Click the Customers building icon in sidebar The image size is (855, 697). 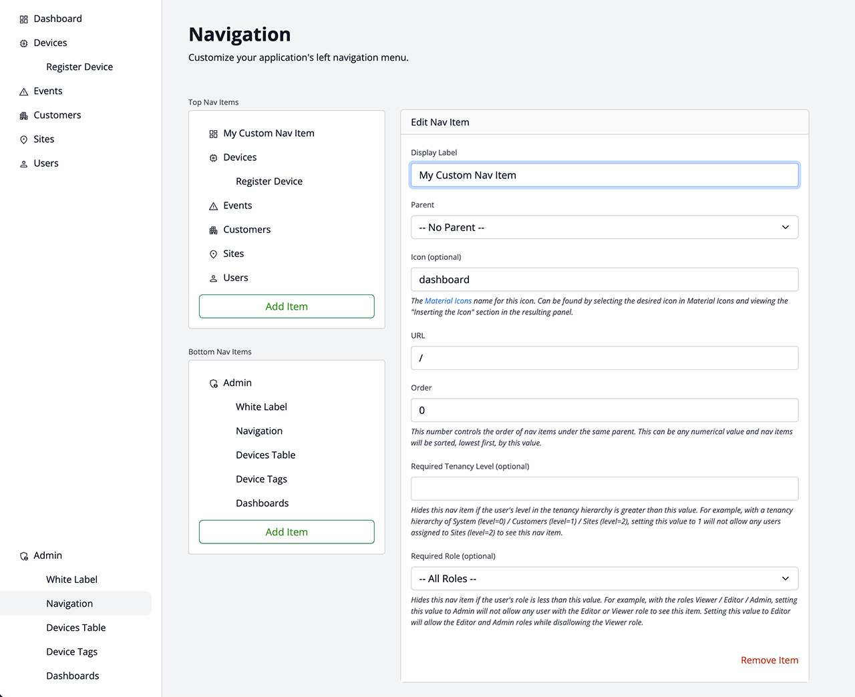24,115
